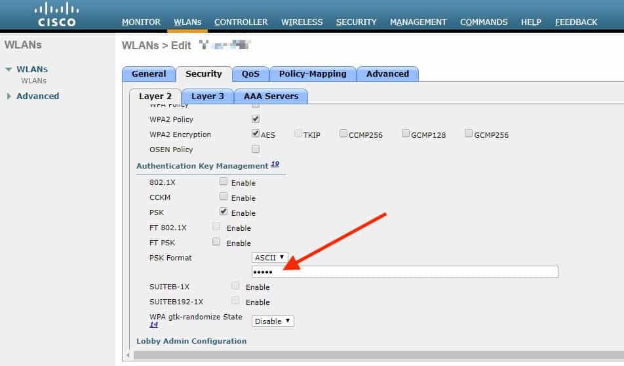
Task: Click the Advanced link in the sidebar
Action: [38, 96]
